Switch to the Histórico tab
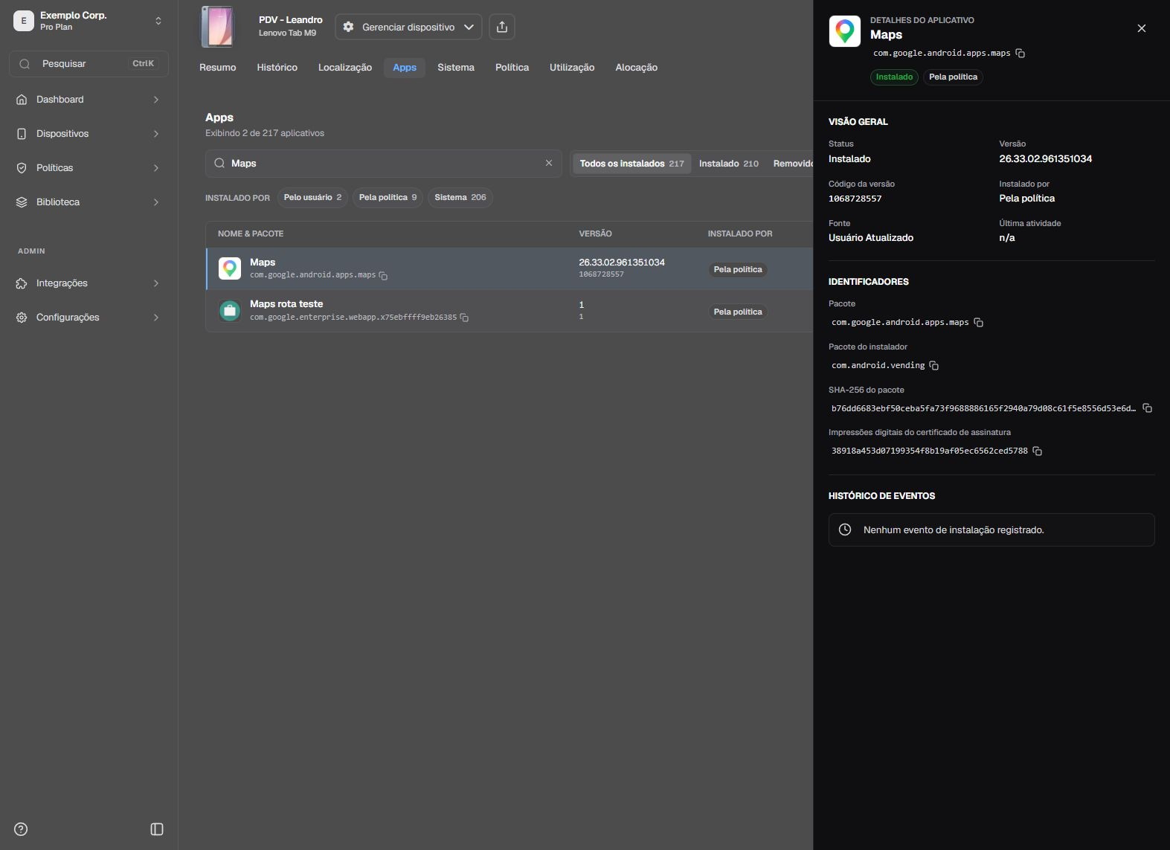Viewport: 1170px width, 850px height. coord(277,68)
